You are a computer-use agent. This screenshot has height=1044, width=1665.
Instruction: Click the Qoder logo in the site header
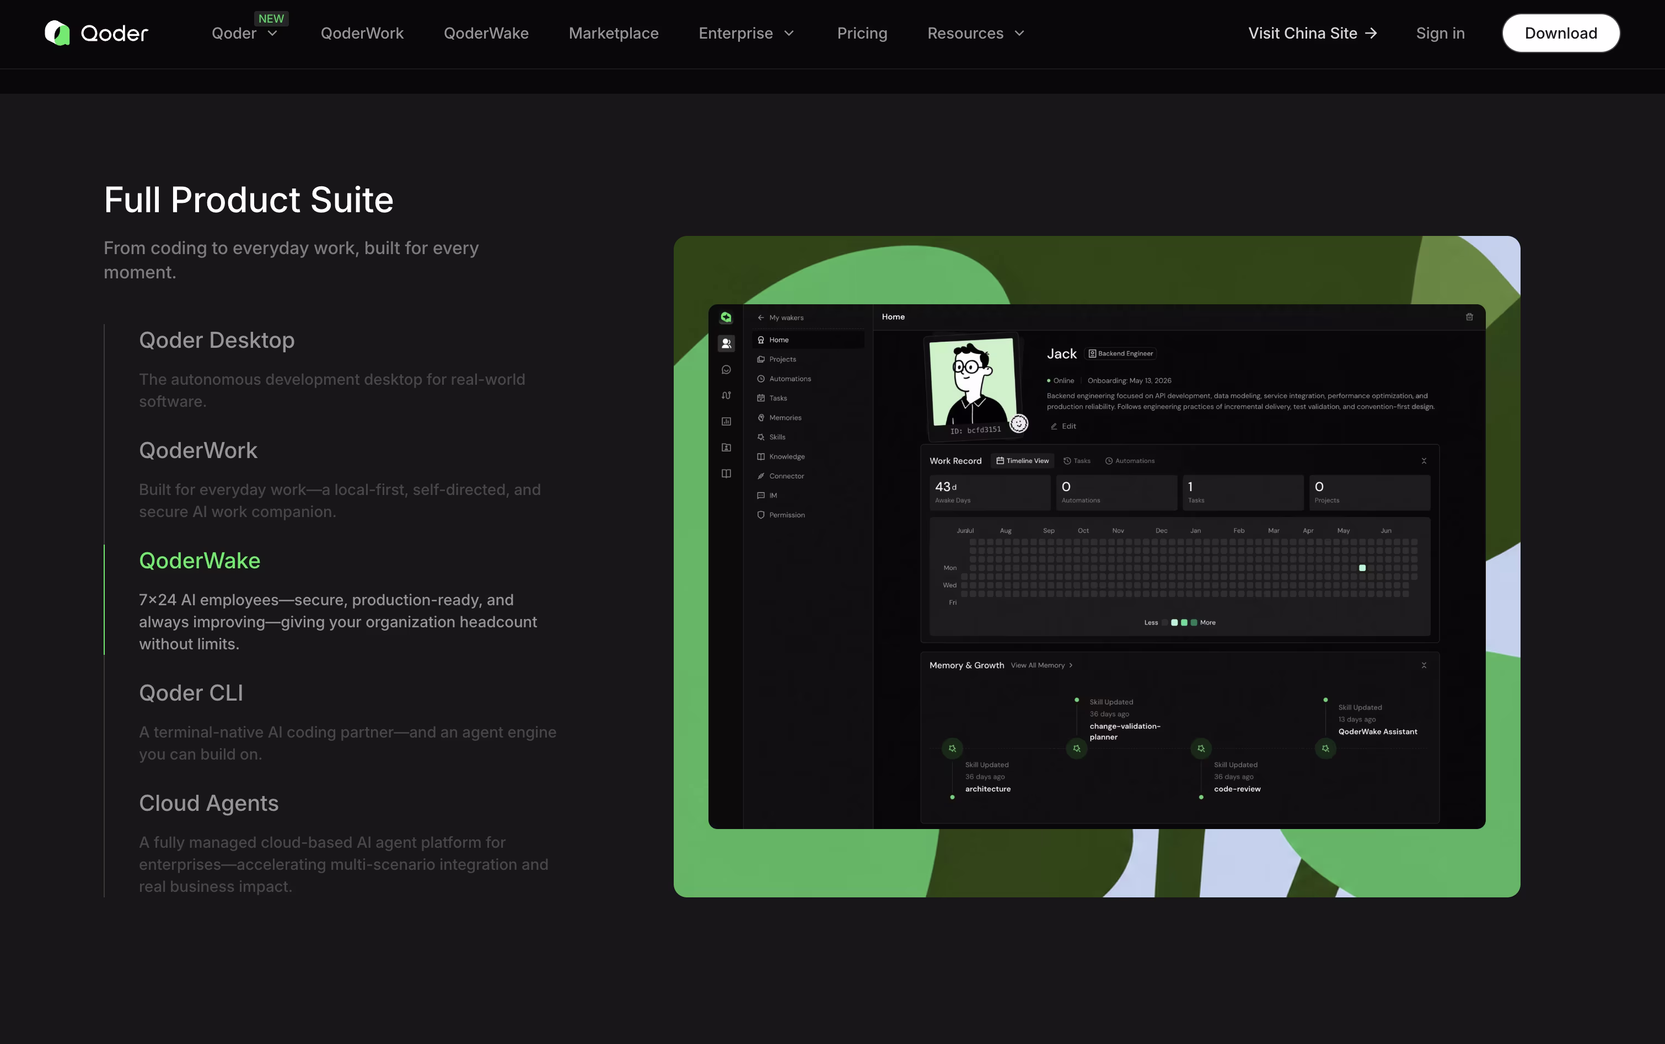pos(96,33)
